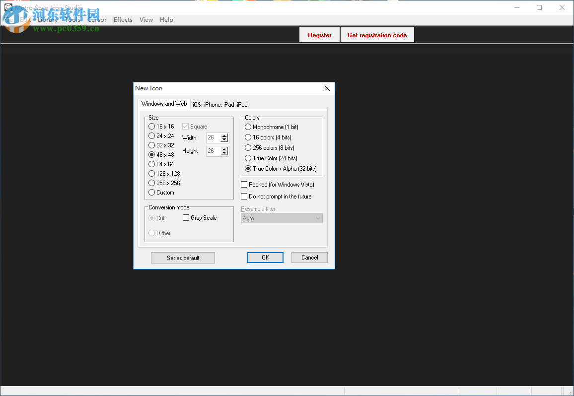Click the Metro Style Icon Studio app icon
This screenshot has width=574, height=396.
(x=8, y=7)
